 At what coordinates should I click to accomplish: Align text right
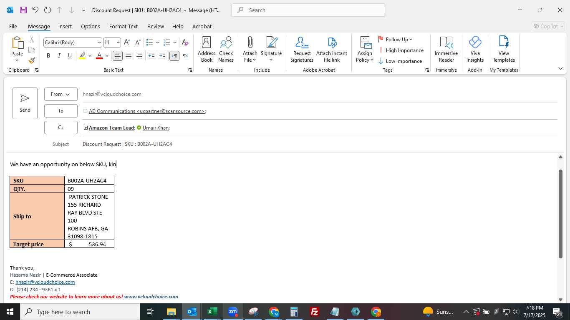coord(139,56)
